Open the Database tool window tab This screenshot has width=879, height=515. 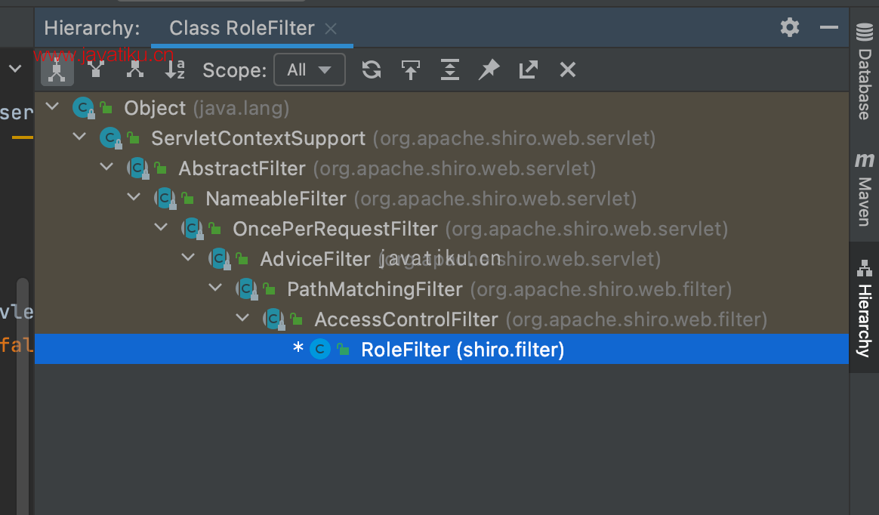(x=864, y=72)
